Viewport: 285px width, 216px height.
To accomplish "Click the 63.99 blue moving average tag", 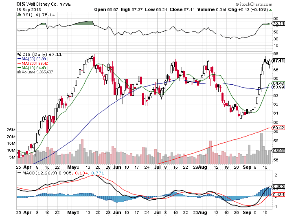I will pos(278,87).
